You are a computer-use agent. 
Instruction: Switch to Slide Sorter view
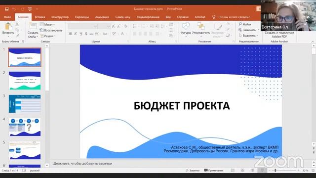242,171
